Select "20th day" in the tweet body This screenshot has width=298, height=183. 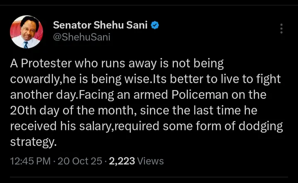(x=38, y=111)
